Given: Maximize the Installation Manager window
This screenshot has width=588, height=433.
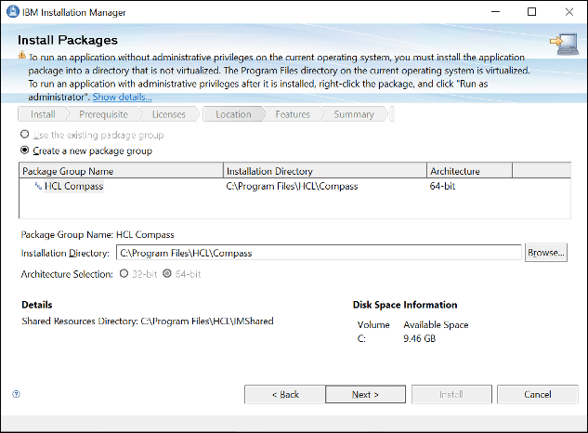Looking at the screenshot, I should [x=531, y=12].
